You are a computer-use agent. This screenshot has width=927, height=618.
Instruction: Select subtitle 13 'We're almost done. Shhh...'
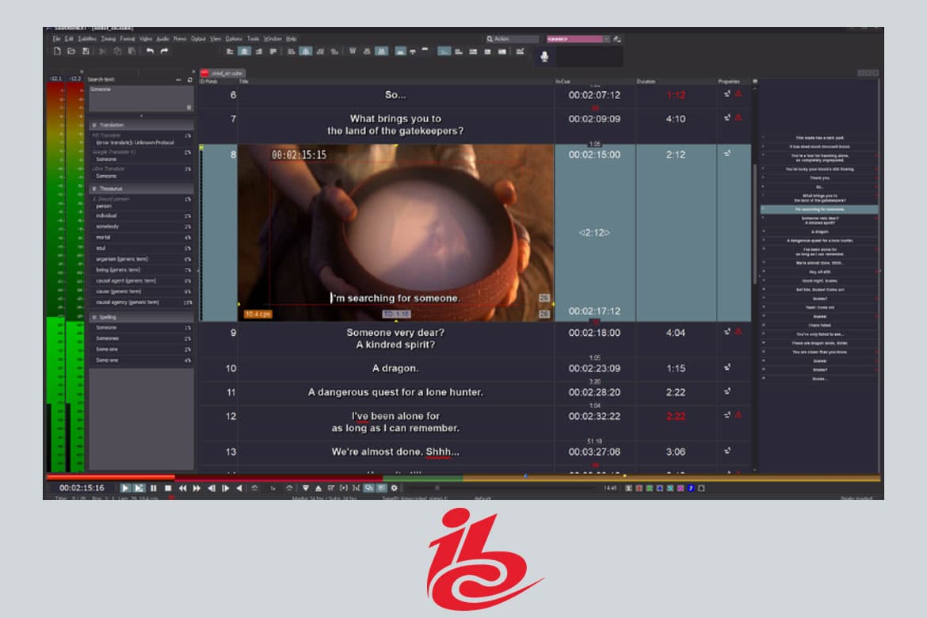point(395,452)
